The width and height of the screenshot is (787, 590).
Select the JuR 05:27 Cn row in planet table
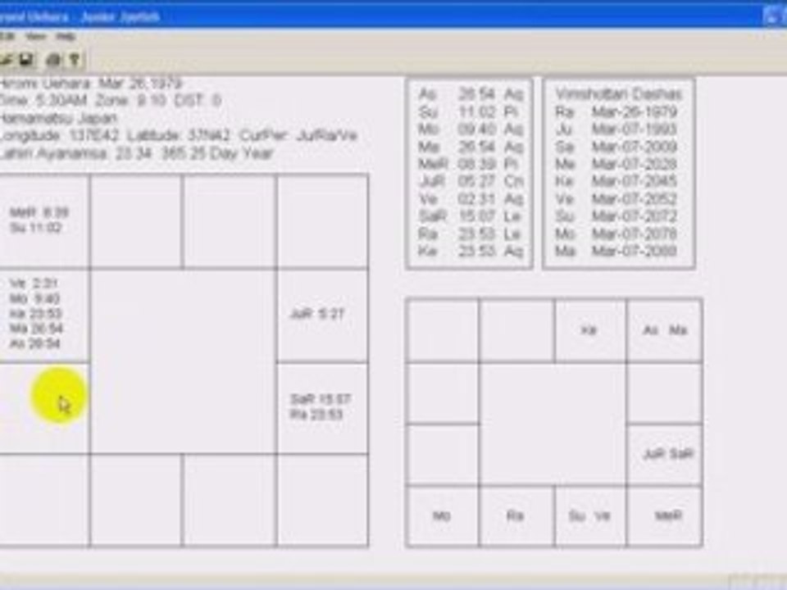coord(471,181)
